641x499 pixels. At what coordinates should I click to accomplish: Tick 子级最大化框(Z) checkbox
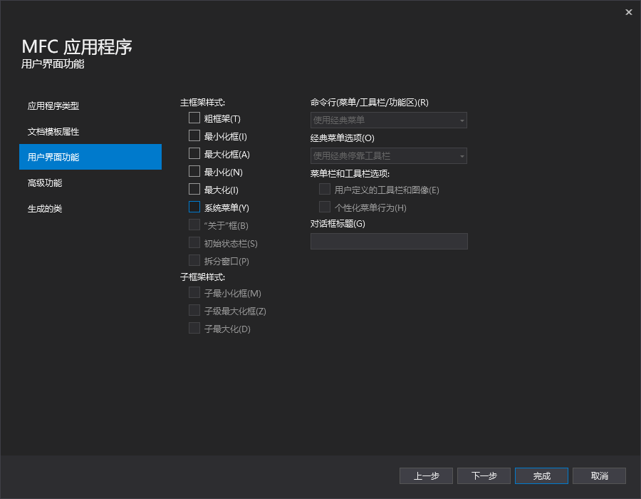(194, 310)
